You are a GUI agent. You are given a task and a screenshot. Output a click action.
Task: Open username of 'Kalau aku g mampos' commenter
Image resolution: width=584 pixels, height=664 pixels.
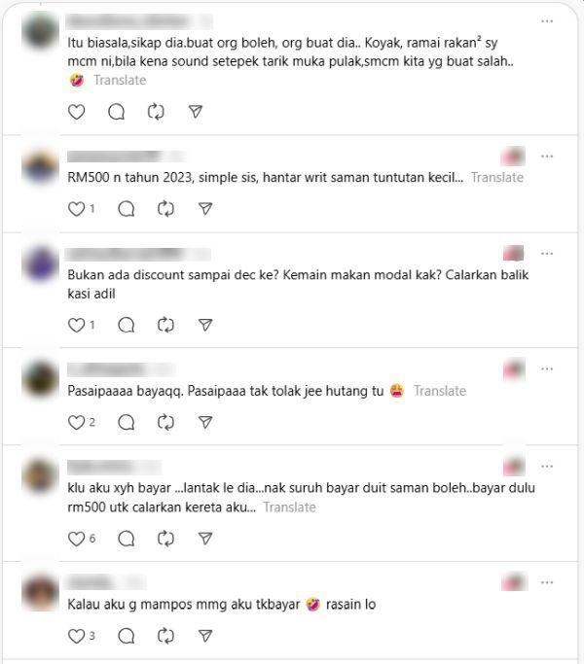point(106,582)
